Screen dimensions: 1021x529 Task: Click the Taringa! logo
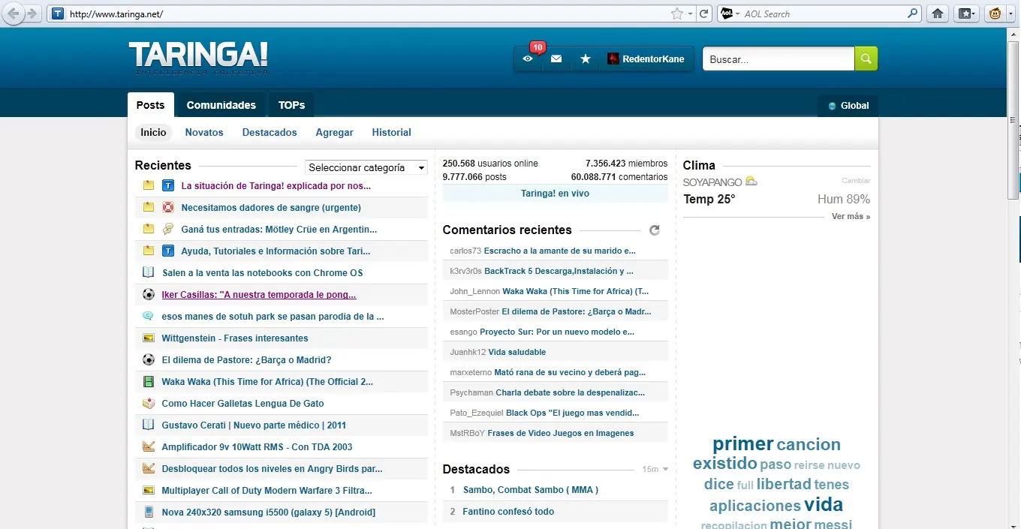click(x=198, y=58)
